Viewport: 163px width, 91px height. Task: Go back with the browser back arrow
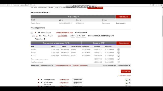tap(2, 5)
